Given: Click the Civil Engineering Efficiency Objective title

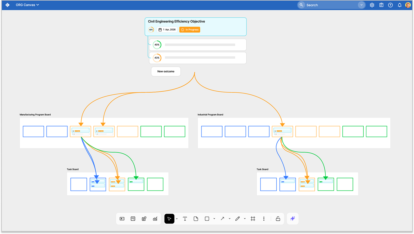Looking at the screenshot, I should [177, 22].
